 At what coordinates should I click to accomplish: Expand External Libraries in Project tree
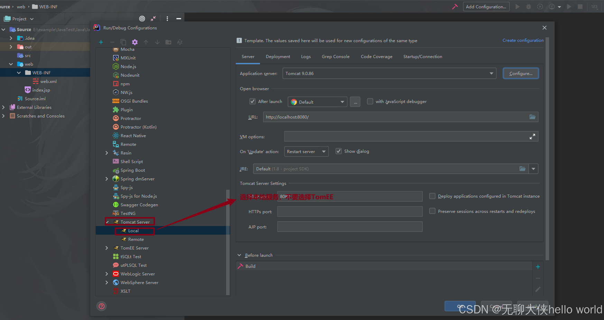pyautogui.click(x=3, y=107)
